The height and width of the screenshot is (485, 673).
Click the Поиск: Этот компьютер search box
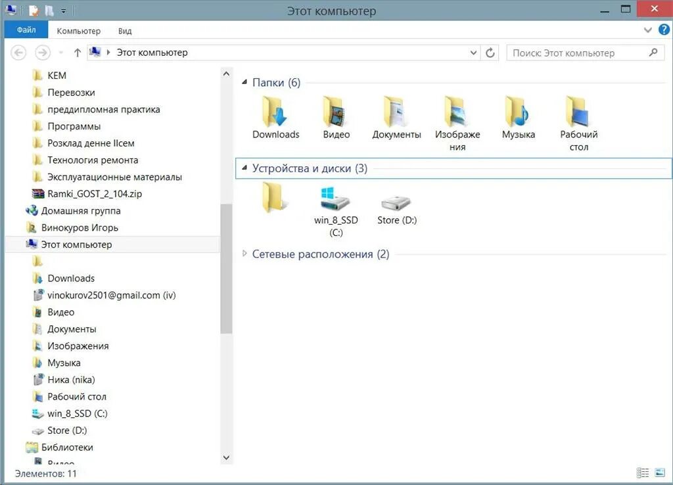586,53
